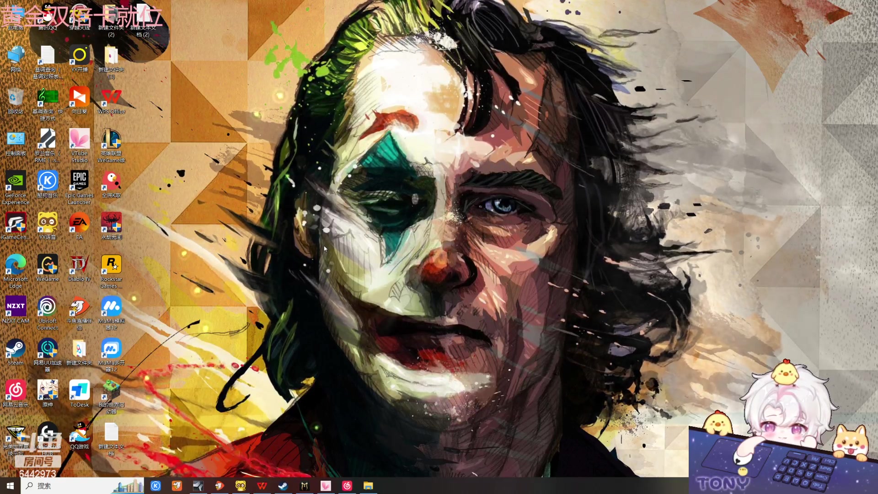The height and width of the screenshot is (494, 878).
Task: Select the QQ游戏 desktop shortcut
Action: [x=80, y=435]
